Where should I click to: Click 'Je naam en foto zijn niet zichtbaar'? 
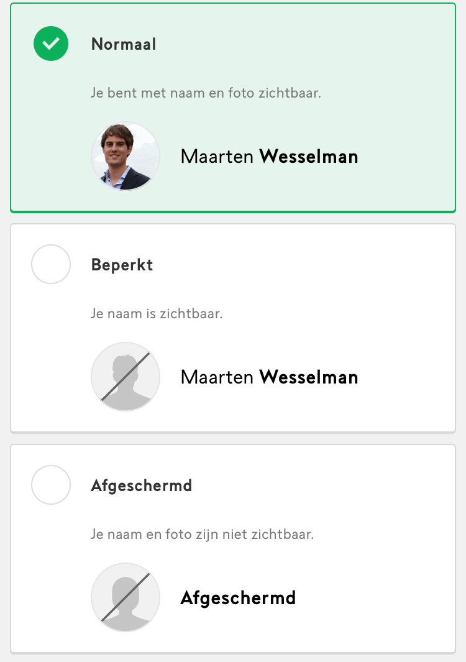click(202, 535)
